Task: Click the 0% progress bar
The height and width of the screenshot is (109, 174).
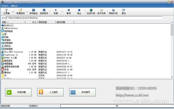Action: point(117,106)
